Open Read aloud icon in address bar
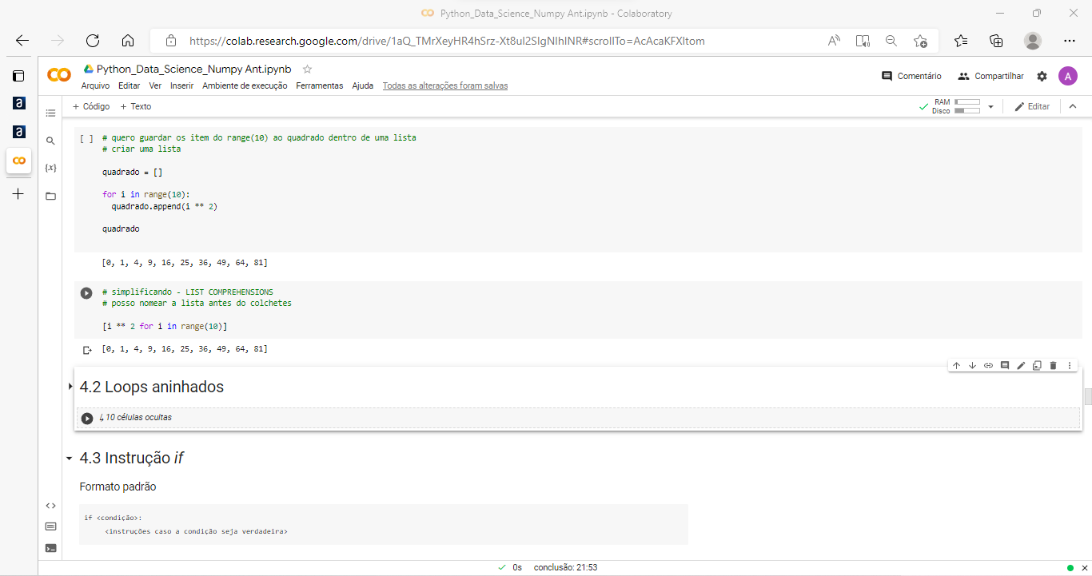The width and height of the screenshot is (1092, 576). [834, 41]
